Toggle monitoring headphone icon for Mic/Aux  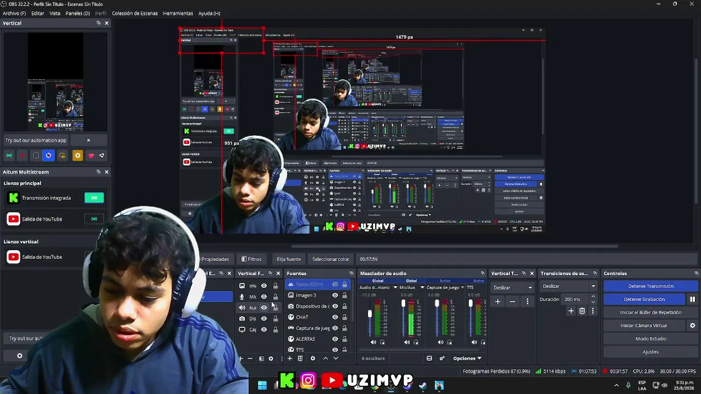tap(416, 343)
